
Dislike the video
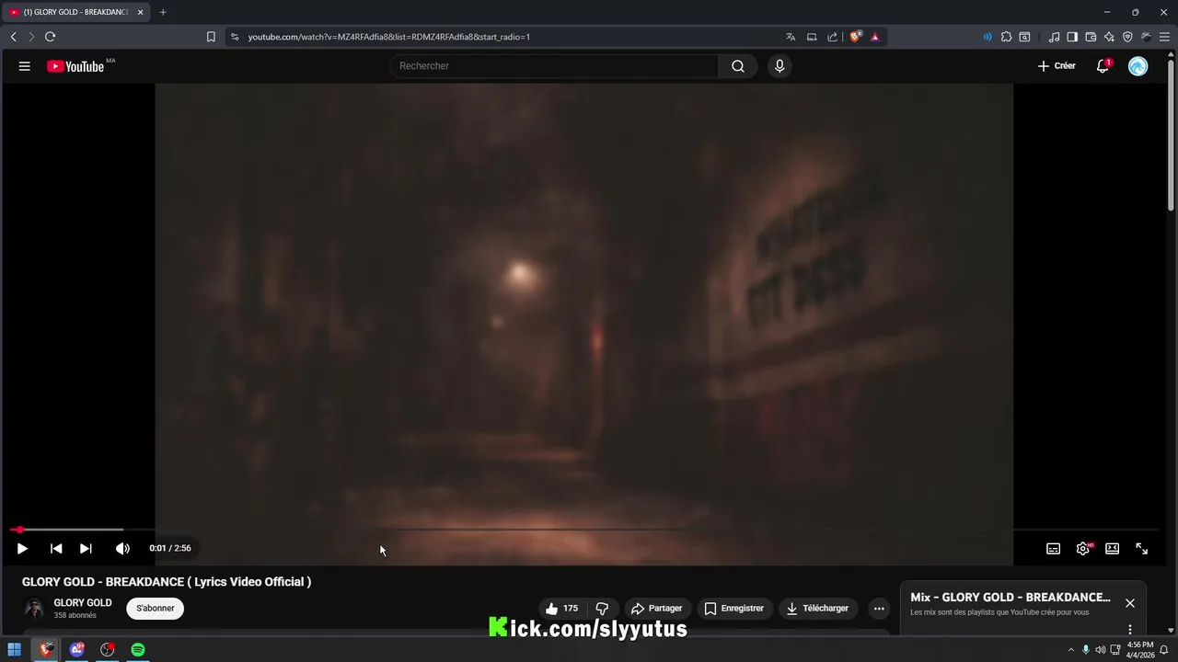coord(602,609)
